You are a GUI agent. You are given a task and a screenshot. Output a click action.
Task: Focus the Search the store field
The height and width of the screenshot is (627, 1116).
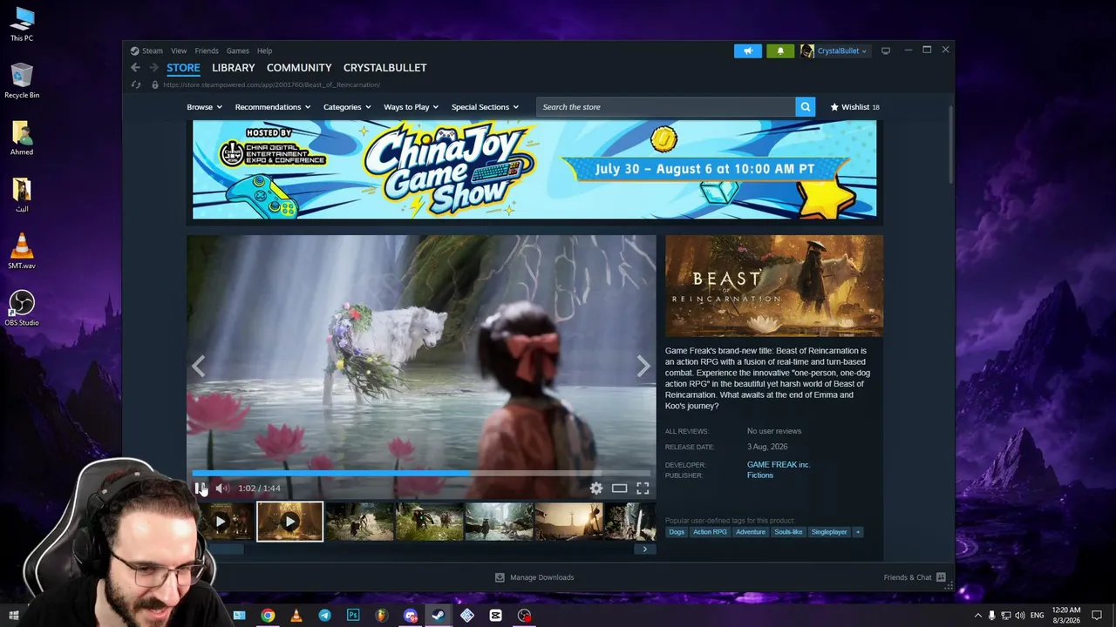point(666,107)
